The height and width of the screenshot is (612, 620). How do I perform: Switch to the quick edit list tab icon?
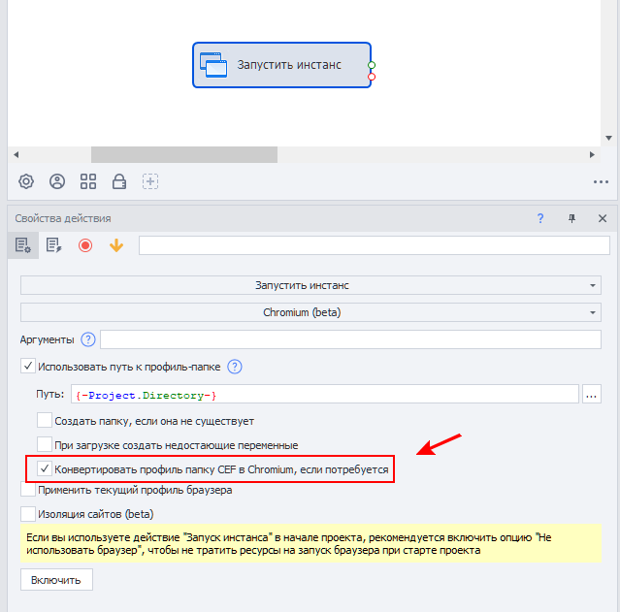pos(53,245)
